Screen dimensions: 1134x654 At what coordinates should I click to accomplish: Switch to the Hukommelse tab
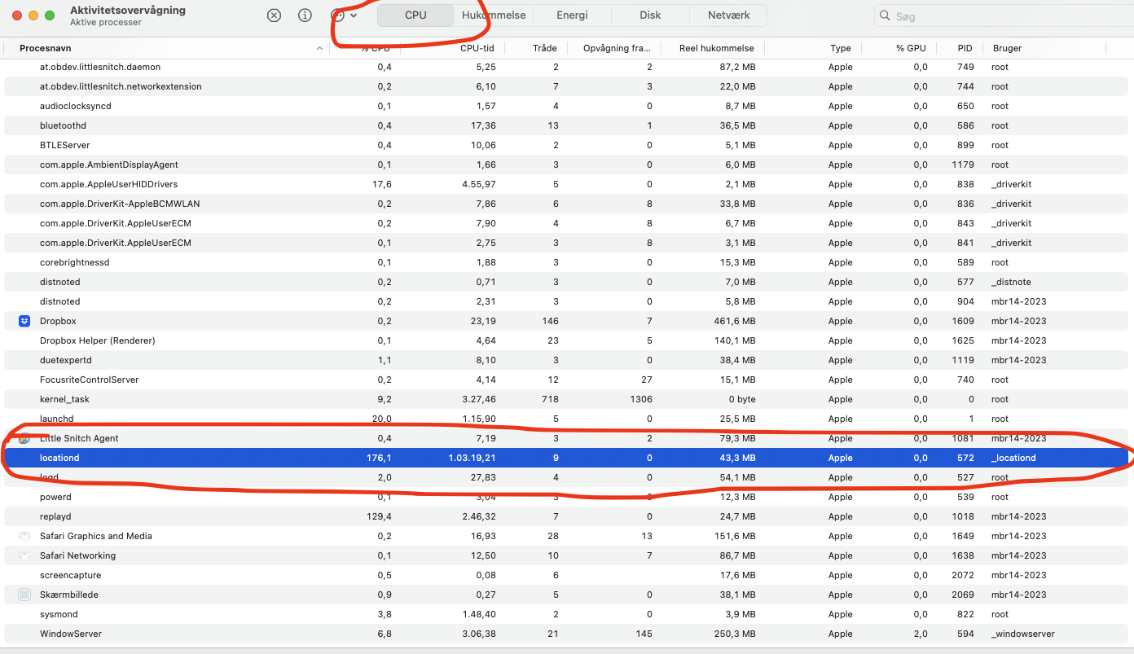click(x=494, y=15)
